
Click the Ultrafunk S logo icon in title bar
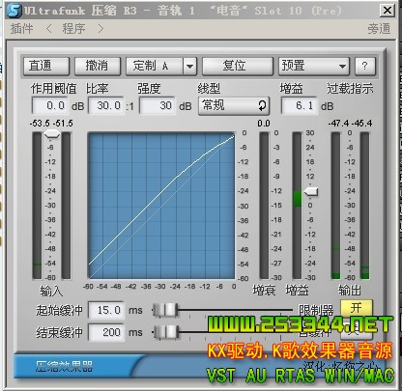14,11
